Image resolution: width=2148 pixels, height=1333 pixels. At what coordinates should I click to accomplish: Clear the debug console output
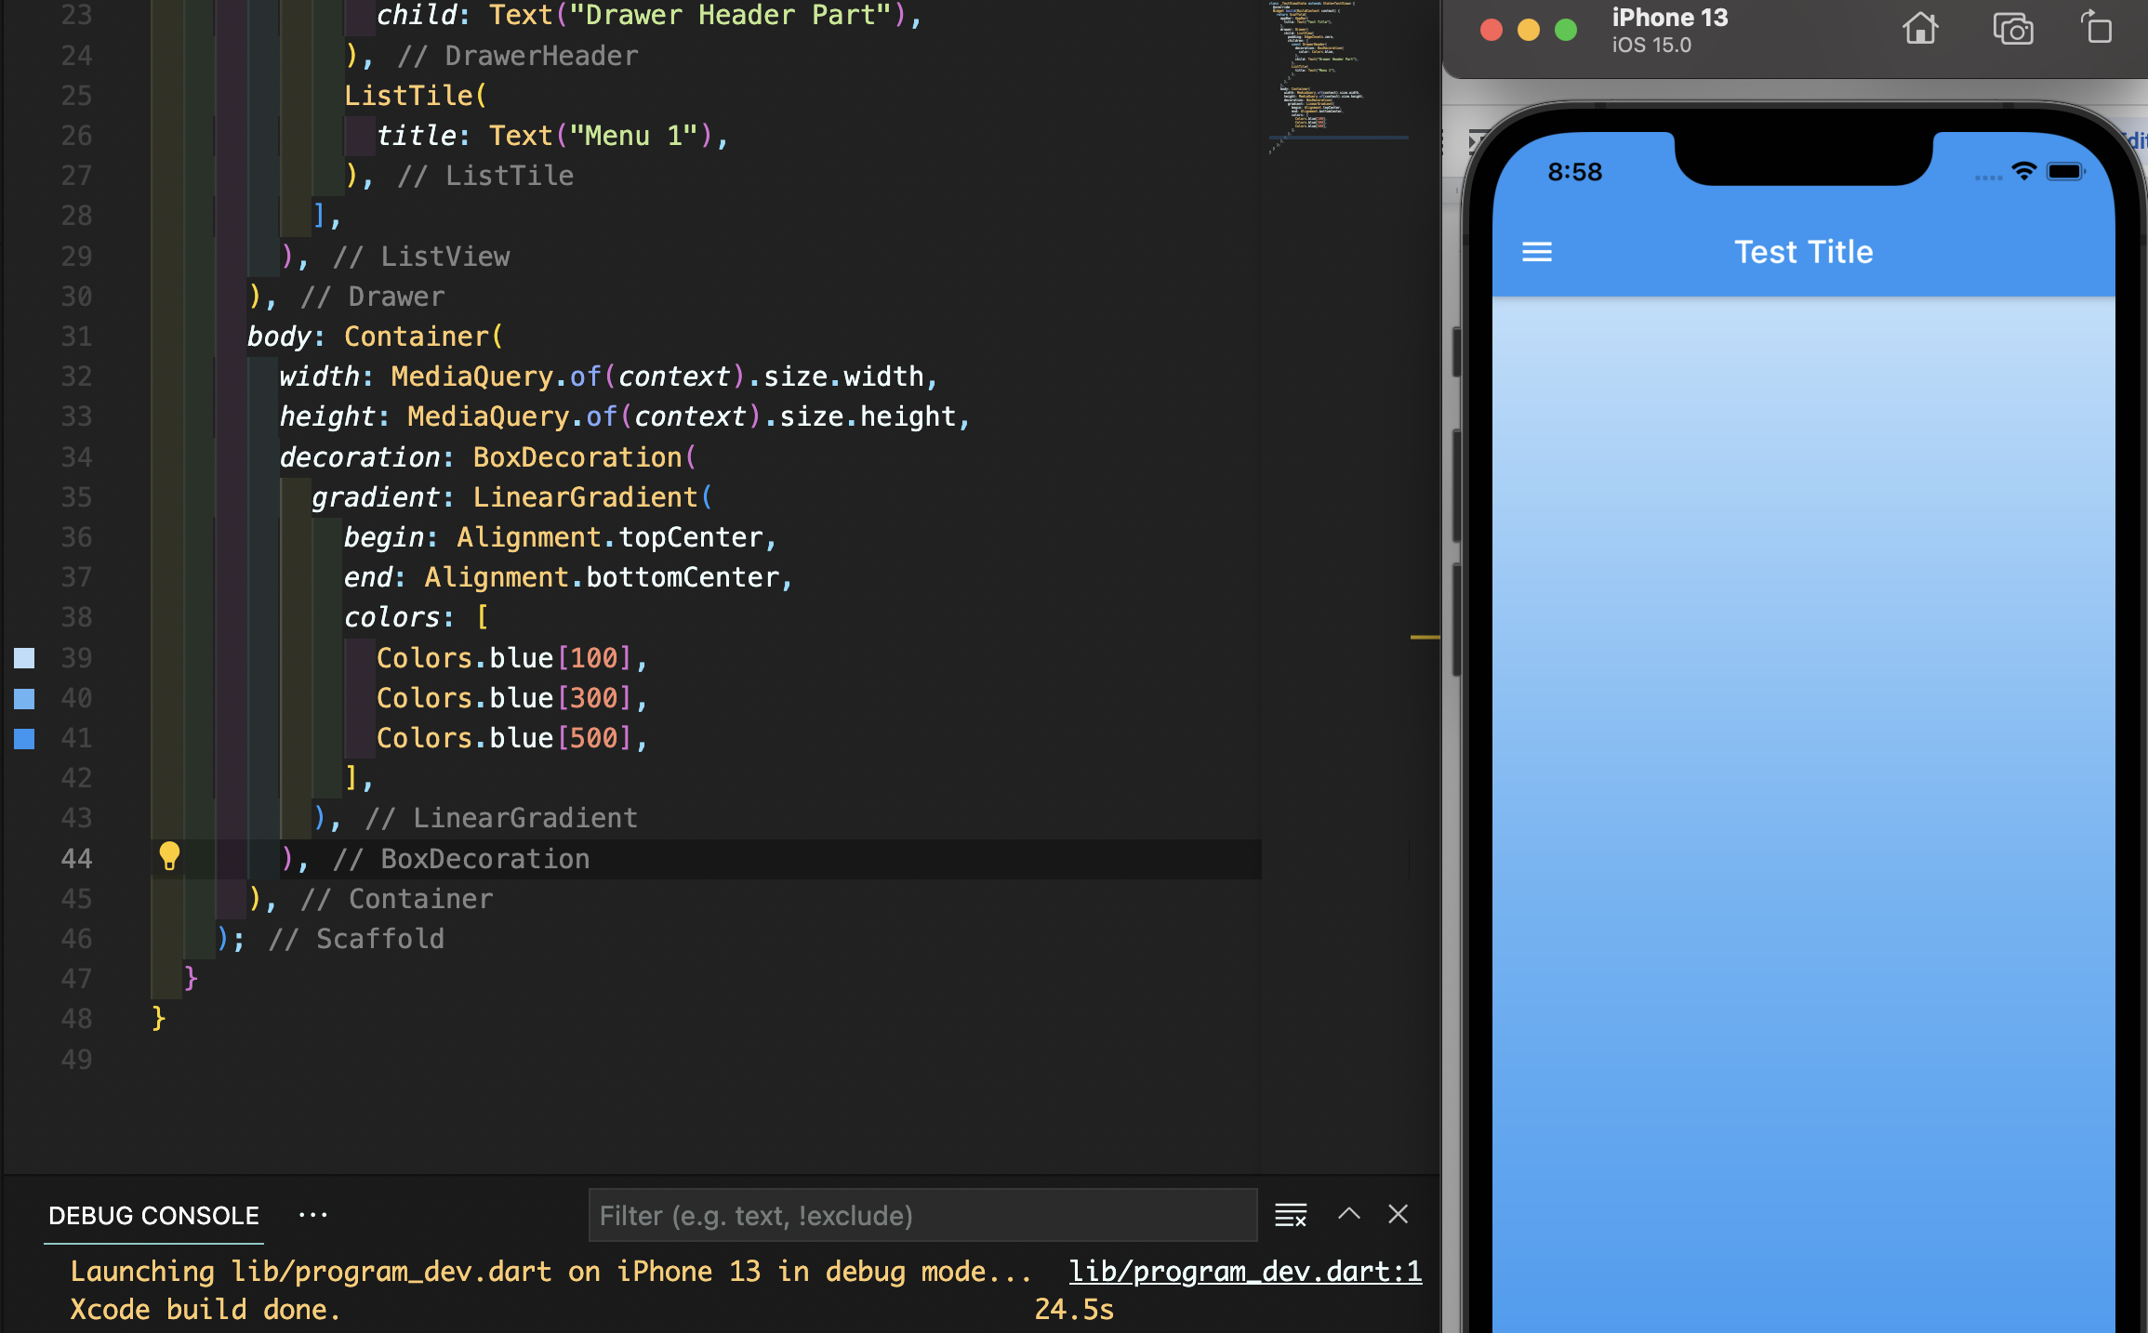[1291, 1214]
